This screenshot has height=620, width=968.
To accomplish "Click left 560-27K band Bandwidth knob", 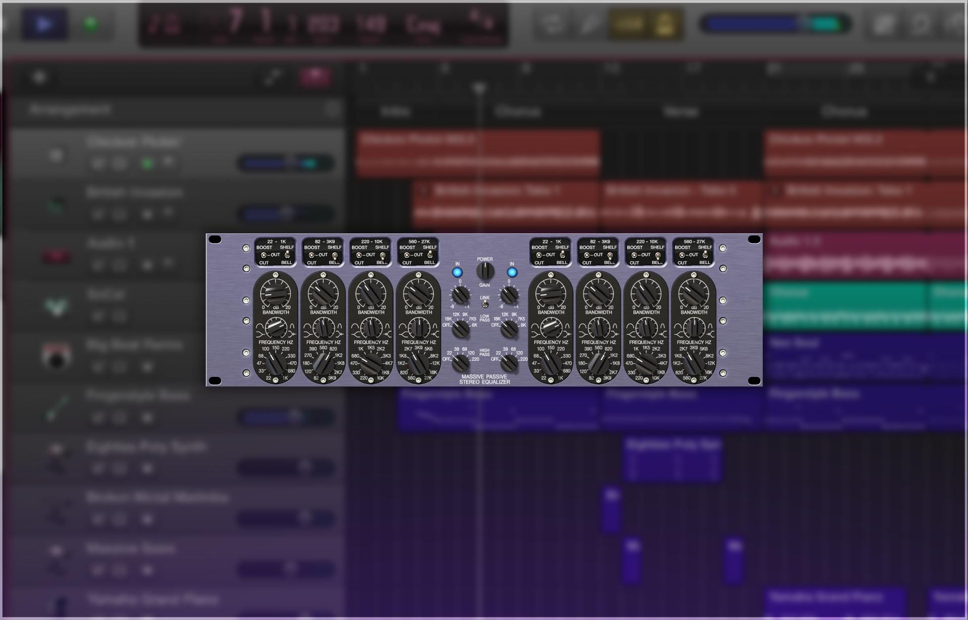I will click(x=418, y=328).
